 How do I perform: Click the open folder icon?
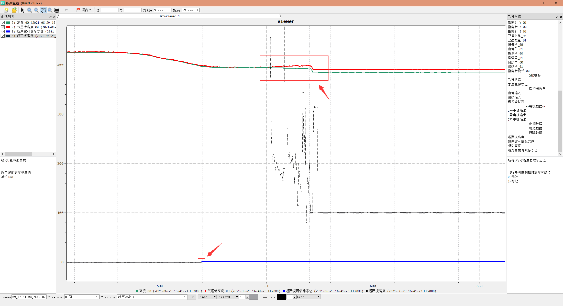[x=14, y=10]
